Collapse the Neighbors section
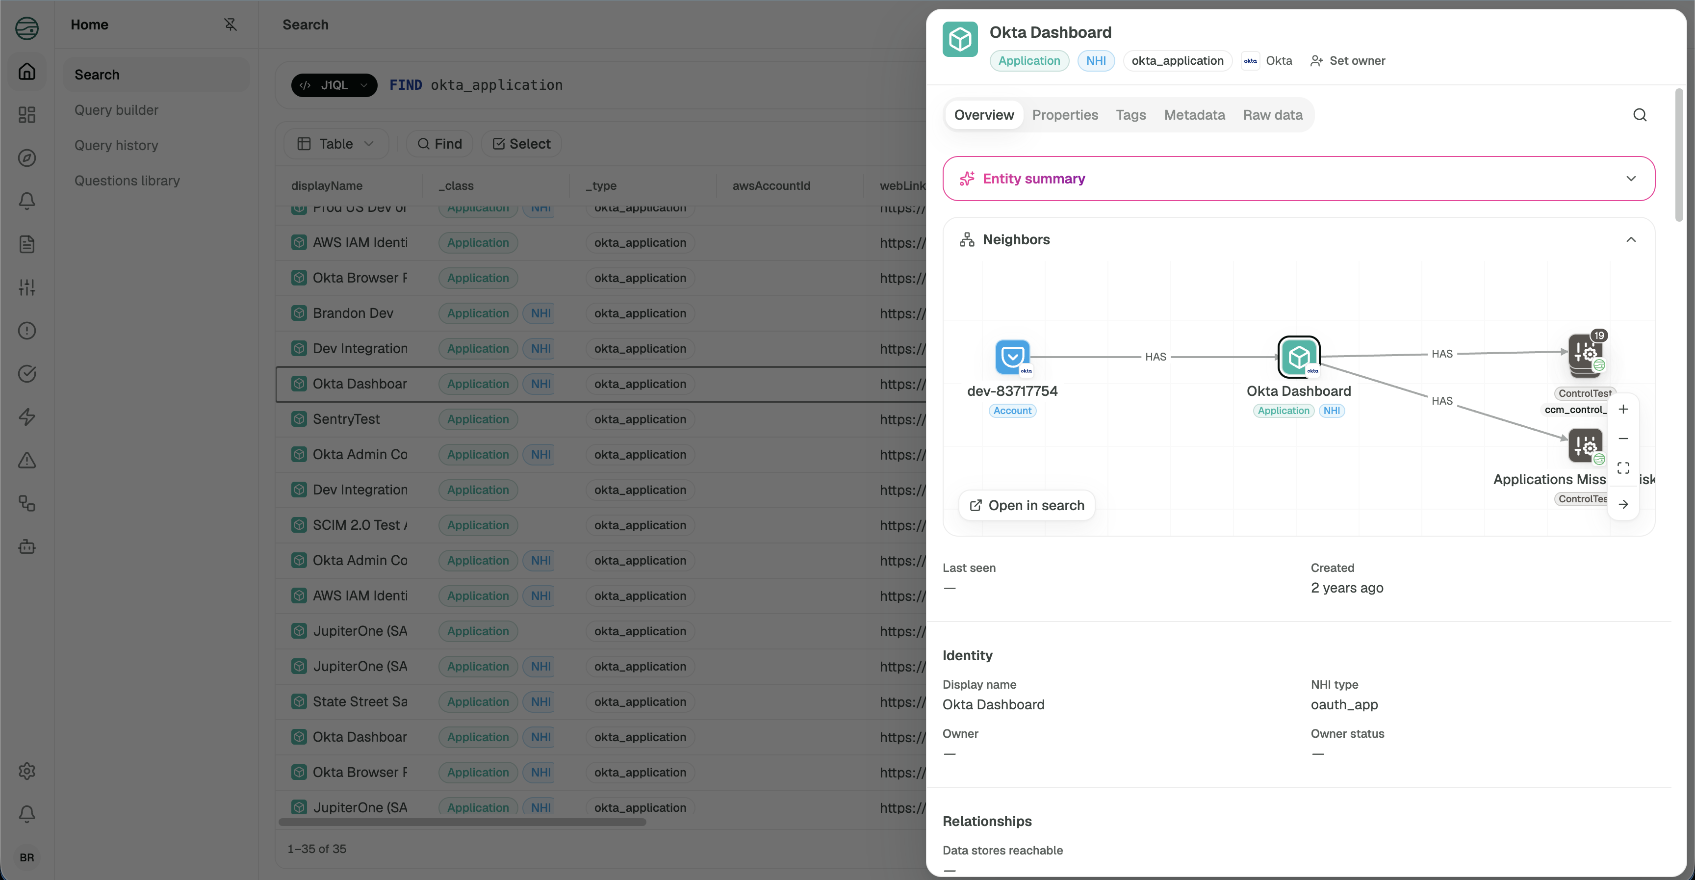 pos(1631,239)
